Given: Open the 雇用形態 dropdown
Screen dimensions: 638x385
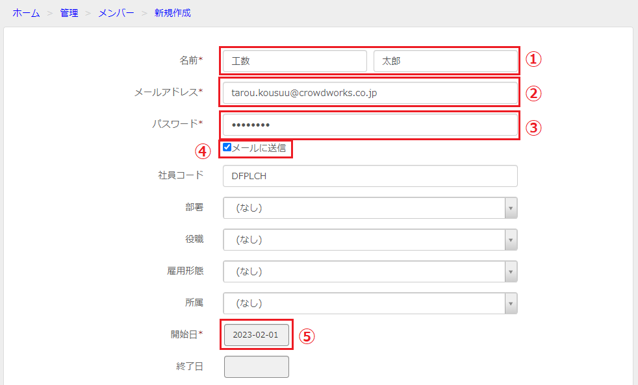Looking at the screenshot, I should click(x=370, y=271).
